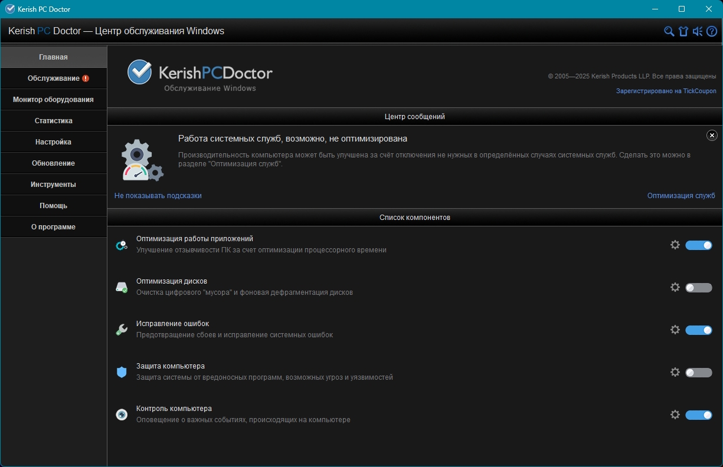Open the Помощь section

[x=54, y=206]
